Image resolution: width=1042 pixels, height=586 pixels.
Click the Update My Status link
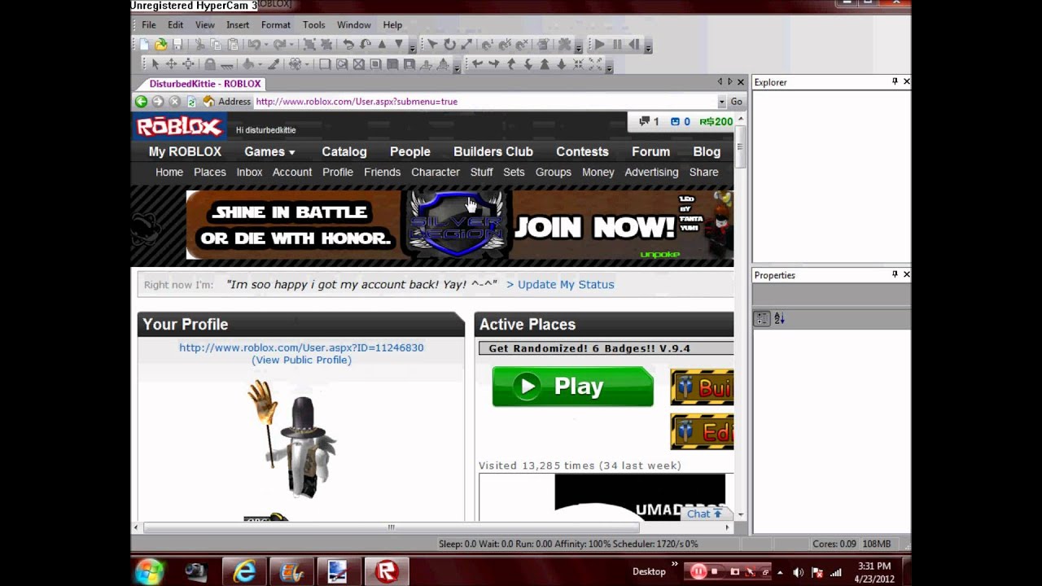tap(560, 284)
